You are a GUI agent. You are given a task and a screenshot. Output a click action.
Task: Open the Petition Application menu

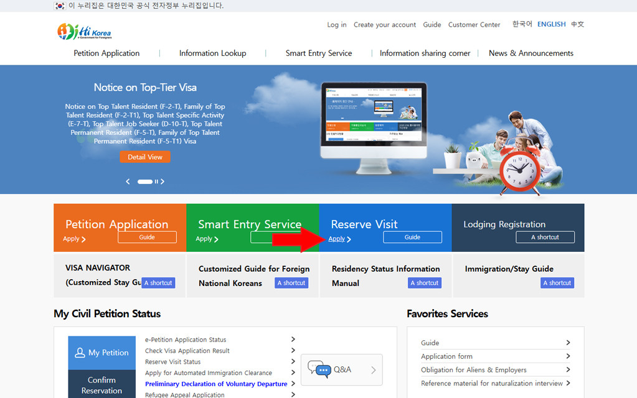pos(106,53)
